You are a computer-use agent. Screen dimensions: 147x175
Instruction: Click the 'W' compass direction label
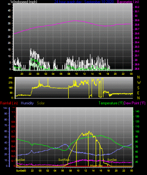click(139, 83)
